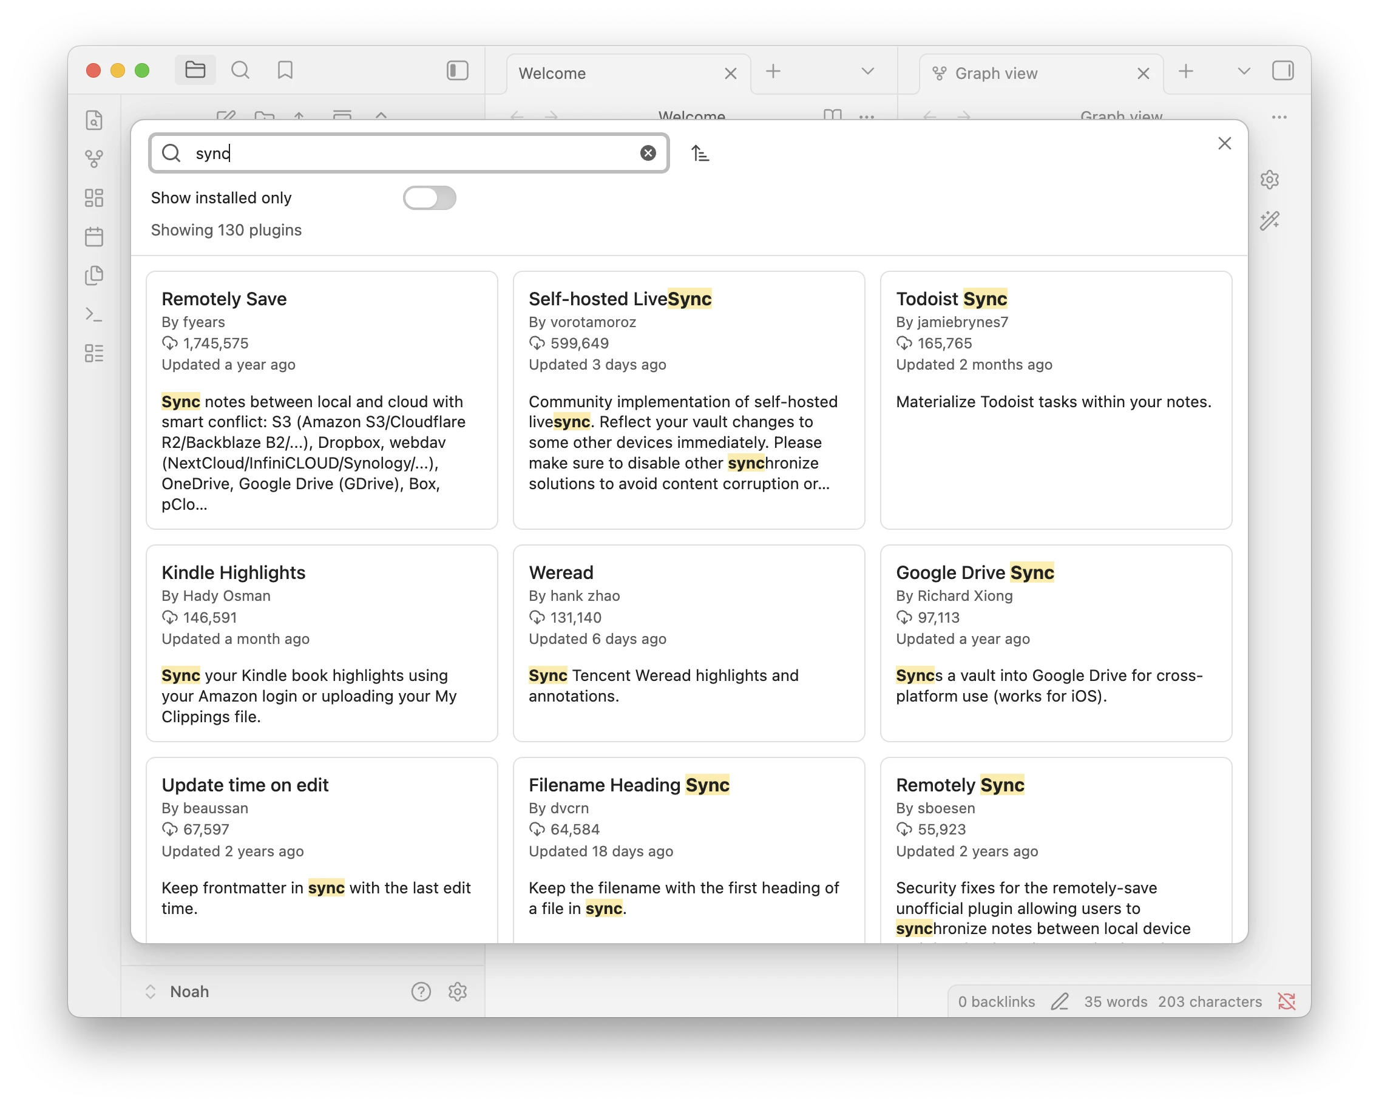Open the bookmarks icon in top toolbar

285,70
